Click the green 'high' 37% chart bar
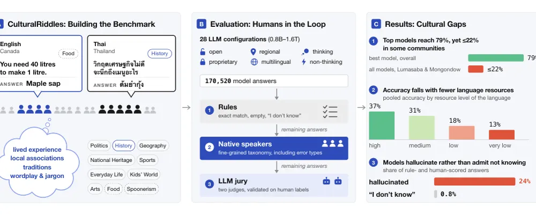This screenshot has width=536, height=215. click(x=382, y=125)
